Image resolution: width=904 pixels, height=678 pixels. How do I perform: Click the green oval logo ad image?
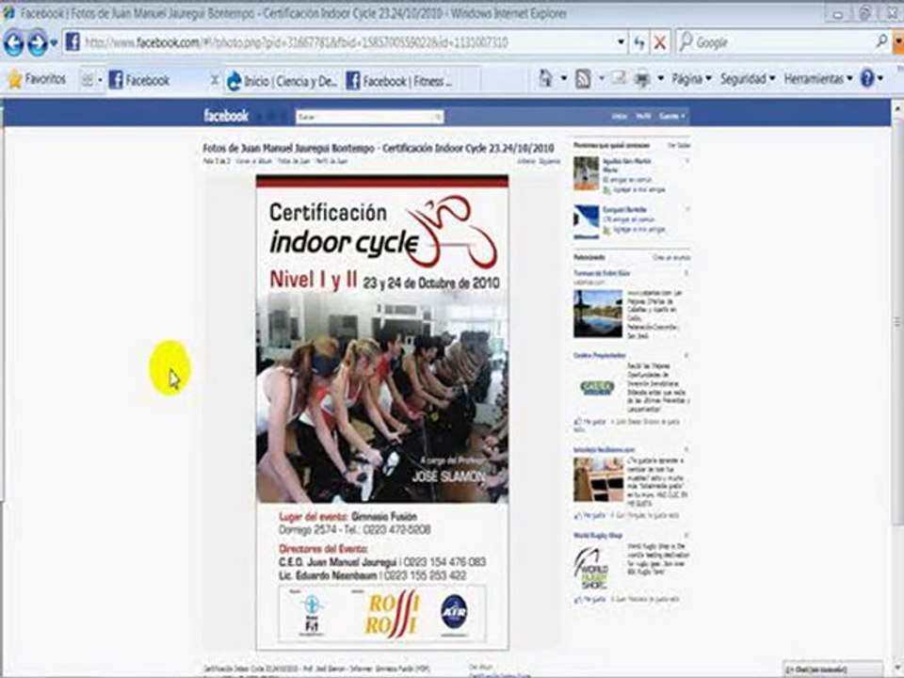coord(598,388)
